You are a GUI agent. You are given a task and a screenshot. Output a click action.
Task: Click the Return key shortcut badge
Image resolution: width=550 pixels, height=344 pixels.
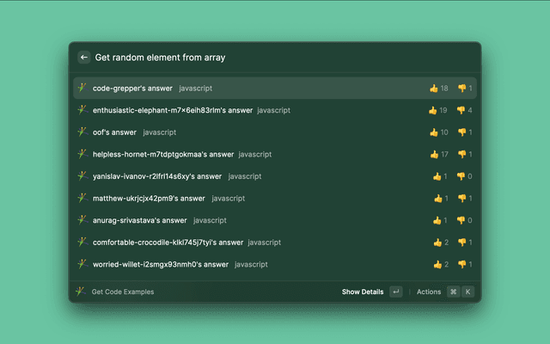click(395, 292)
